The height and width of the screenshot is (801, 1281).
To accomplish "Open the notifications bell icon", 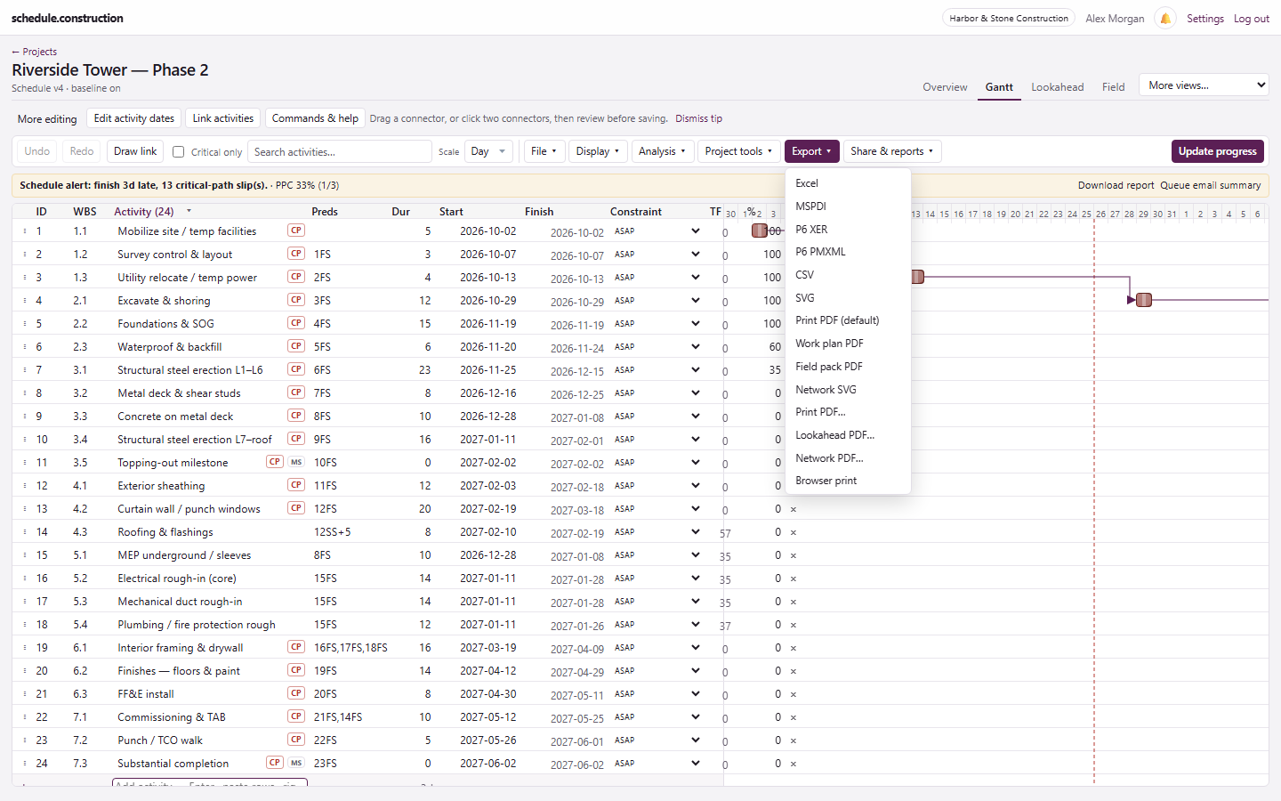I will 1164,18.
